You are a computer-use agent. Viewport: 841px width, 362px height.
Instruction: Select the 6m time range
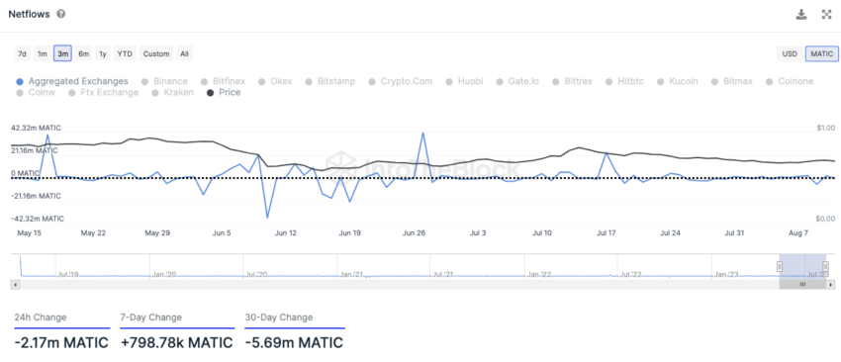click(x=84, y=53)
